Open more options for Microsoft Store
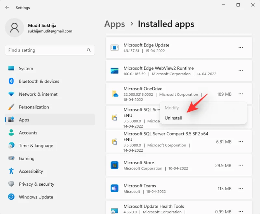 [240, 165]
